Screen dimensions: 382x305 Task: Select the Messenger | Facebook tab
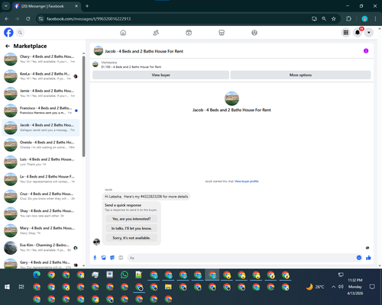47,6
